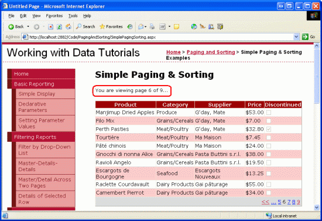Toggle Discontinued checkbox for Camembert Pierrot
The height and width of the screenshot is (221, 322).
(x=268, y=193)
